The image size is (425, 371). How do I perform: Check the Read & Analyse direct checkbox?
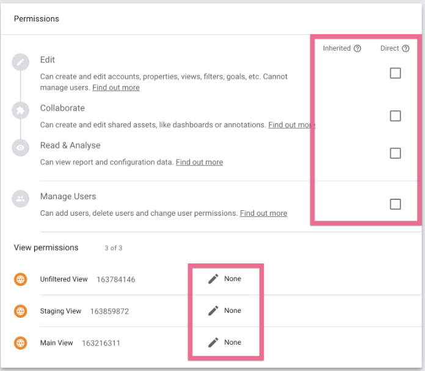[x=395, y=153]
